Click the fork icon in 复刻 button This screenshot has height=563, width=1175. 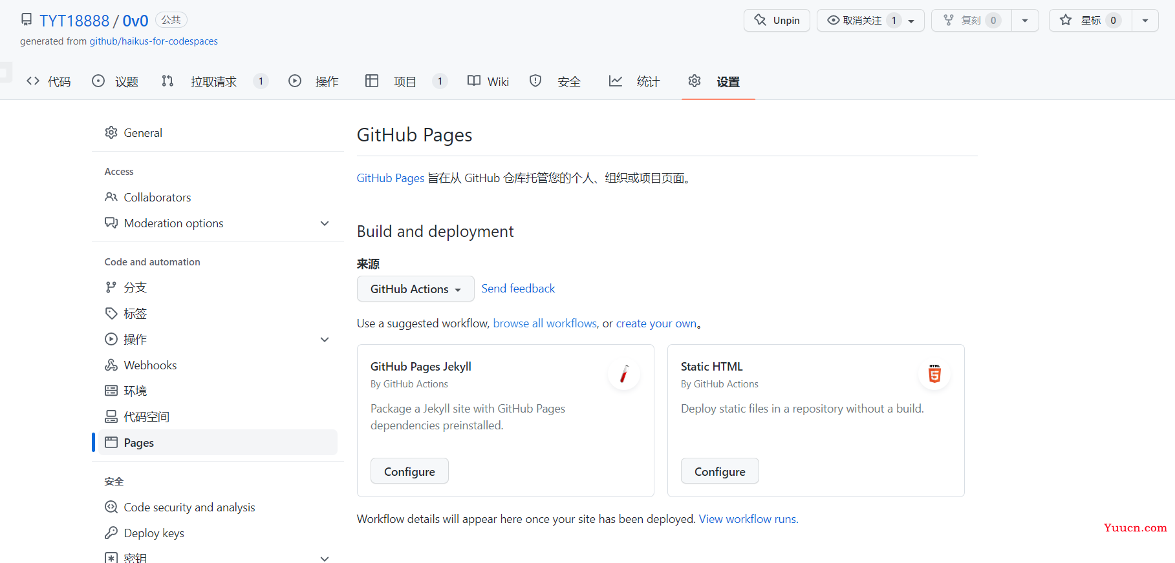click(949, 20)
